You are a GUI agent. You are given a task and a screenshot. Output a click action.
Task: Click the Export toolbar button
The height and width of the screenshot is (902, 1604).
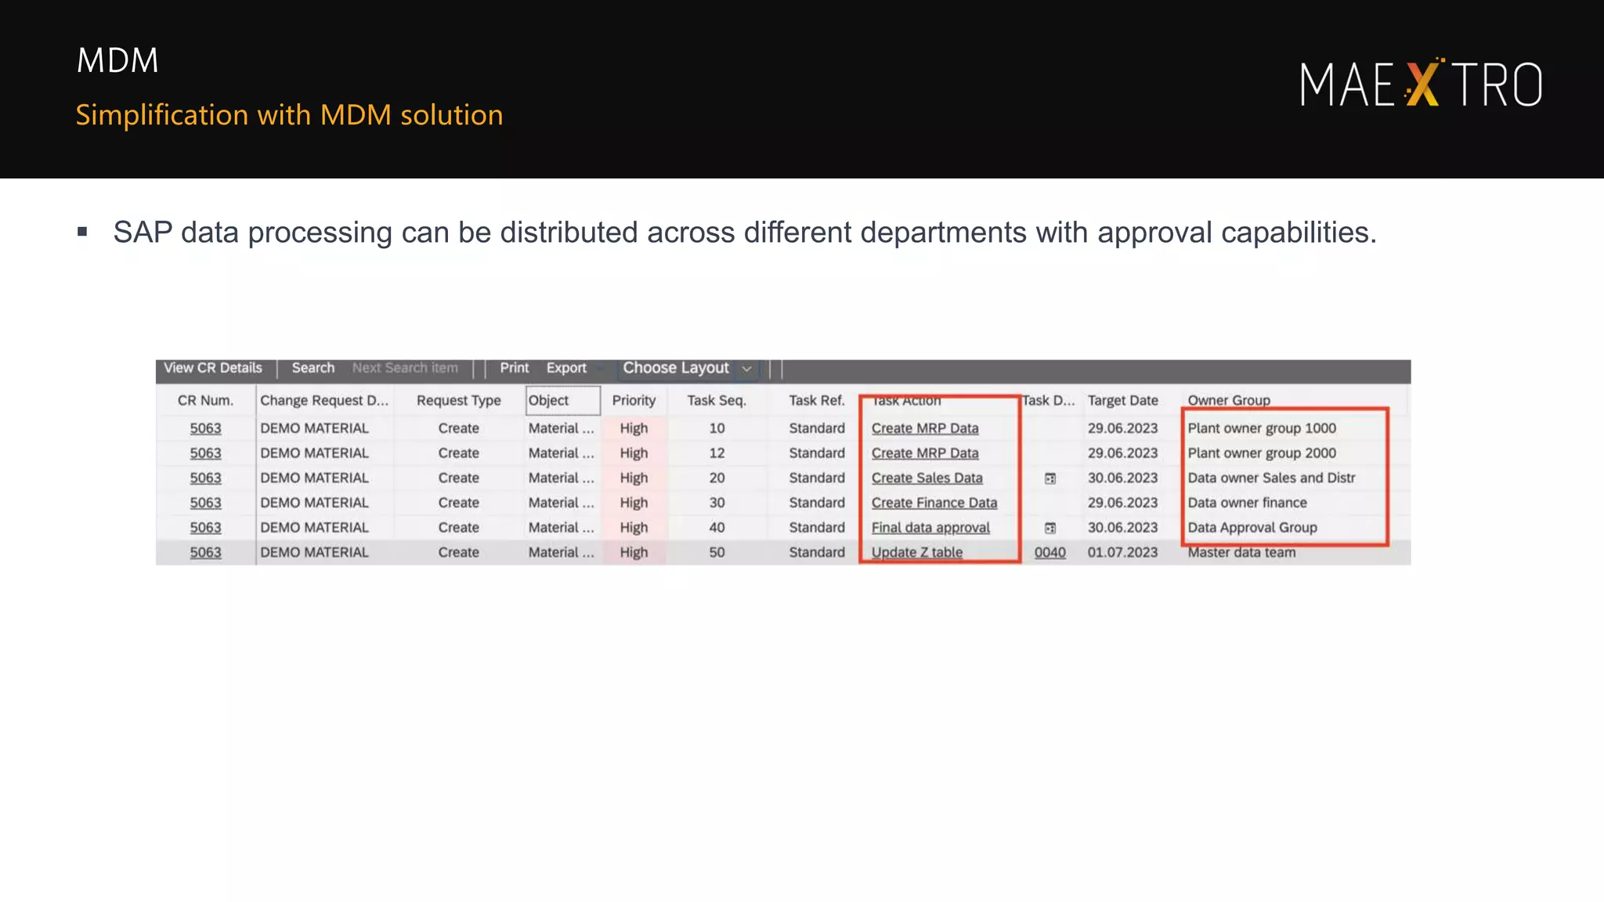click(566, 368)
